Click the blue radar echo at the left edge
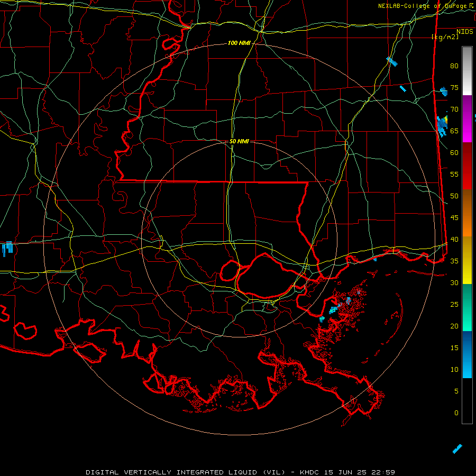Image resolution: width=476 pixels, height=476 pixels. pos(7,249)
